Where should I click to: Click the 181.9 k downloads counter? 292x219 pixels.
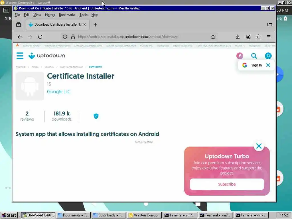coord(62,116)
